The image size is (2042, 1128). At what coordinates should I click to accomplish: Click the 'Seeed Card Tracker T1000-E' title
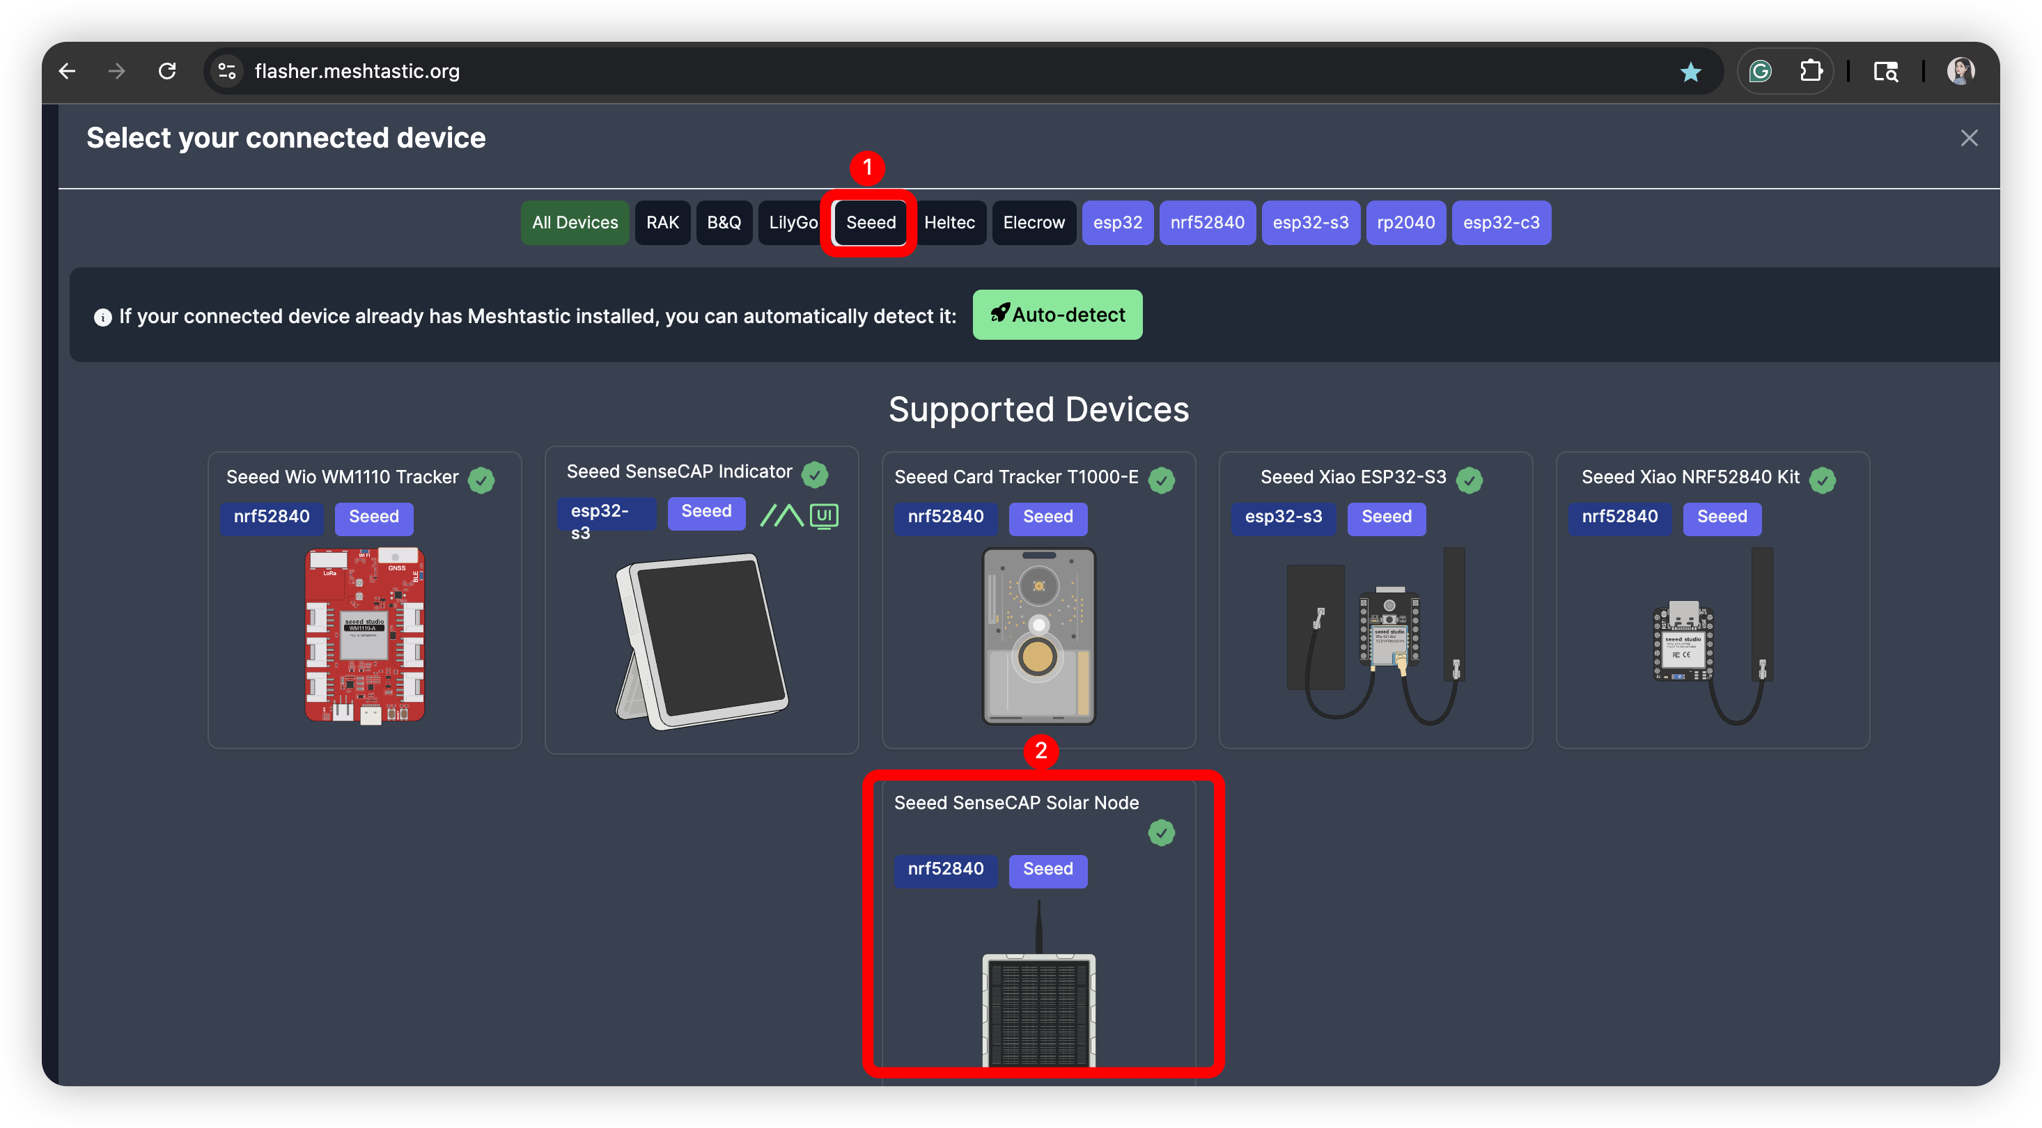click(1016, 477)
